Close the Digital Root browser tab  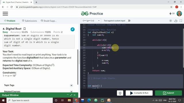tap(31, 2)
